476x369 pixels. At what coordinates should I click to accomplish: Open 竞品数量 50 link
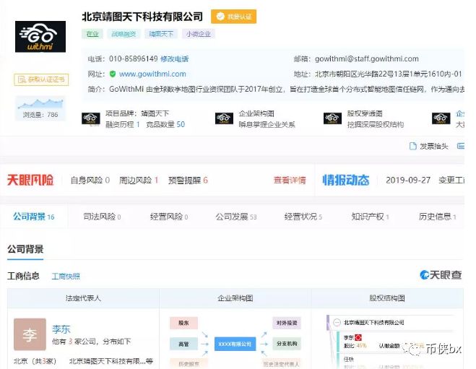(x=165, y=124)
